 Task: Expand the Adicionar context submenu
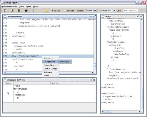[51, 72]
